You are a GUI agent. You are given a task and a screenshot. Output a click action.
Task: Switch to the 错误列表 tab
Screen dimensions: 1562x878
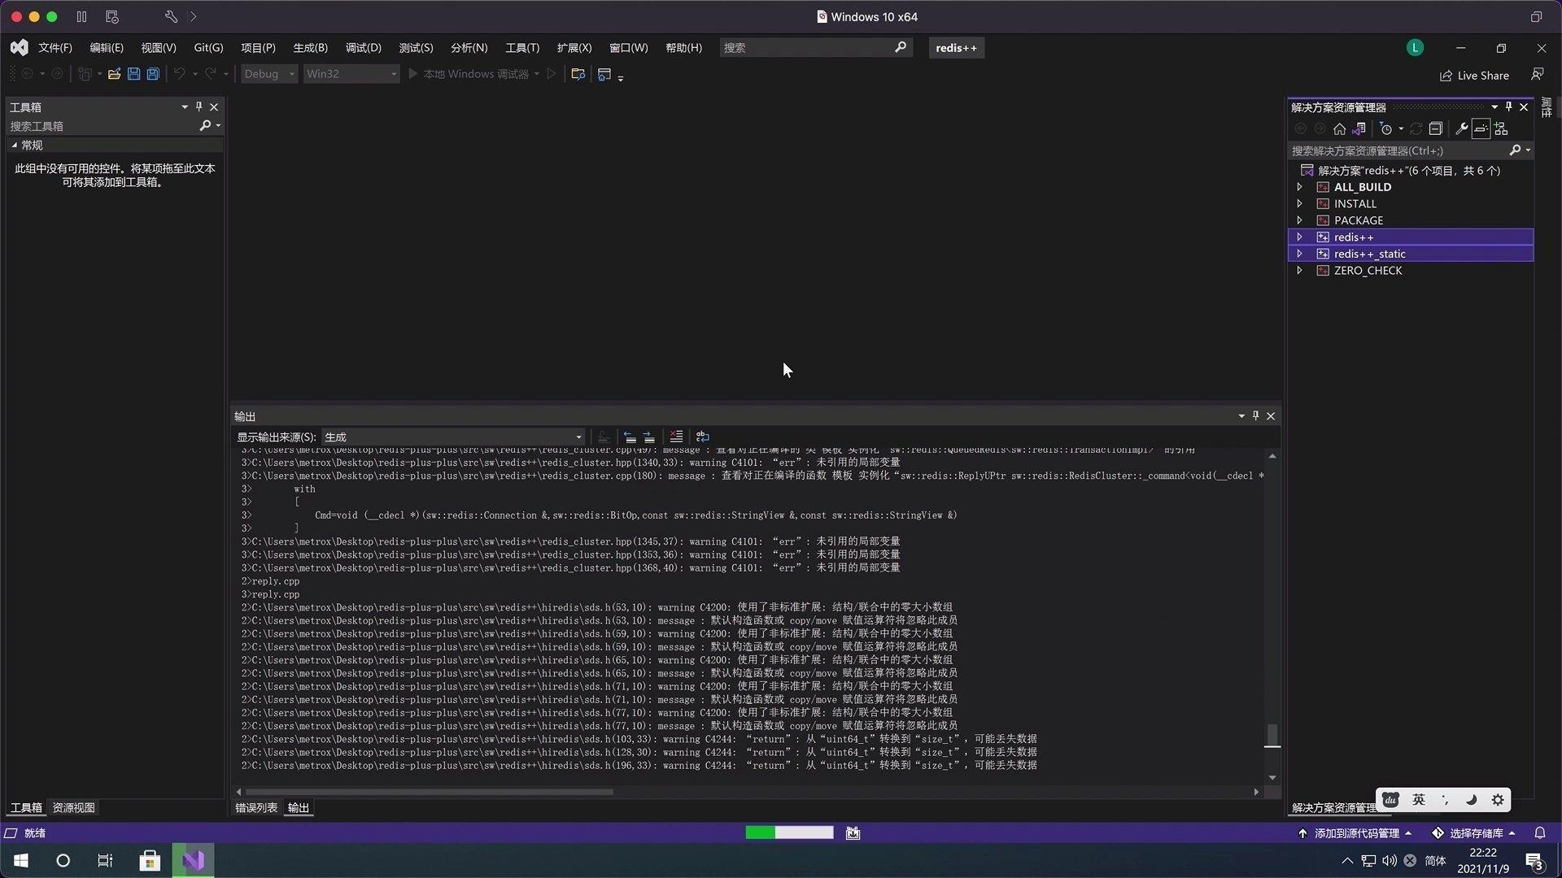(256, 808)
